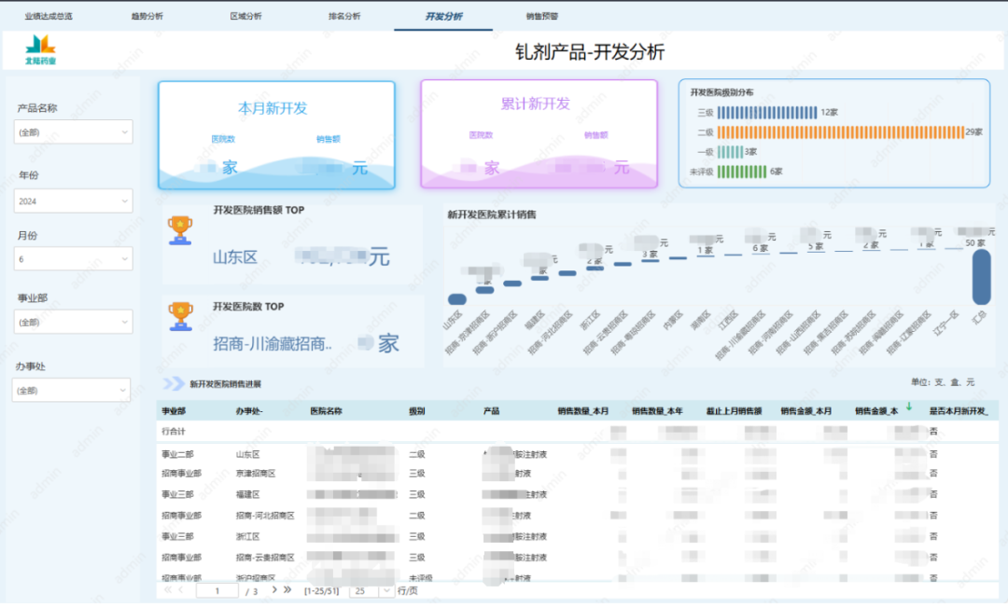1008x607 pixels.
Task: Click the 累计新开发 summary card
Action: point(537,134)
